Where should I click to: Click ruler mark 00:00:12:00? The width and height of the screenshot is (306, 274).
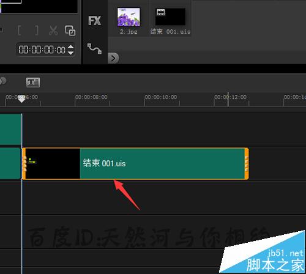coord(230,97)
